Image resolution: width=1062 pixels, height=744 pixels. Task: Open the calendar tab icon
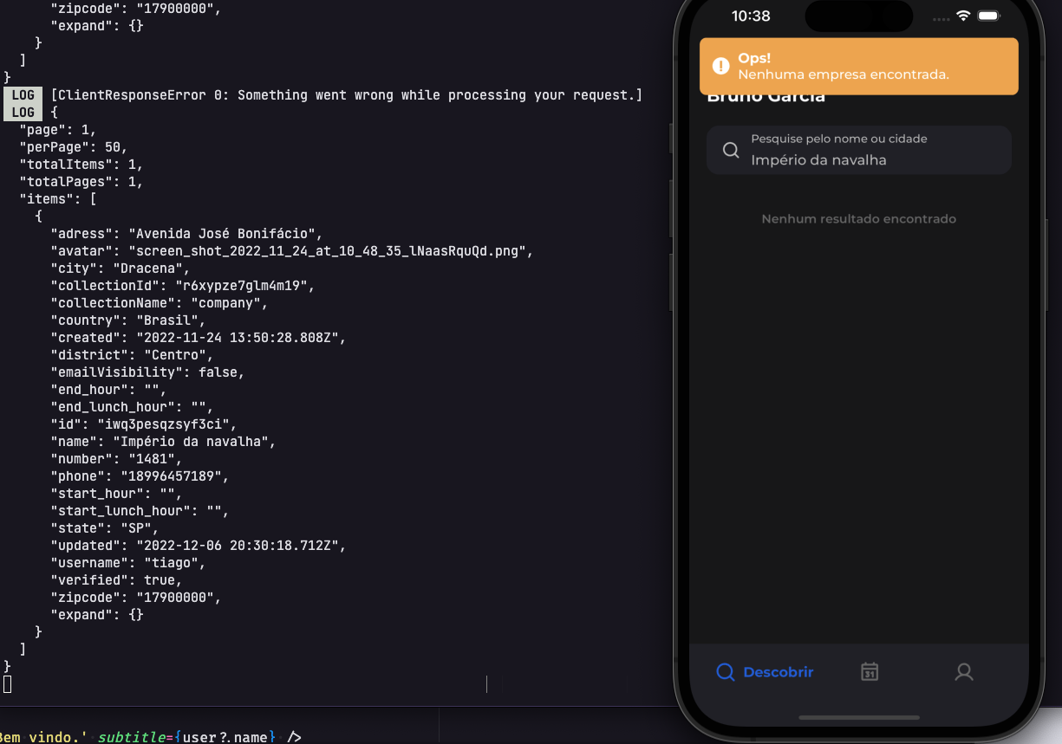click(870, 672)
